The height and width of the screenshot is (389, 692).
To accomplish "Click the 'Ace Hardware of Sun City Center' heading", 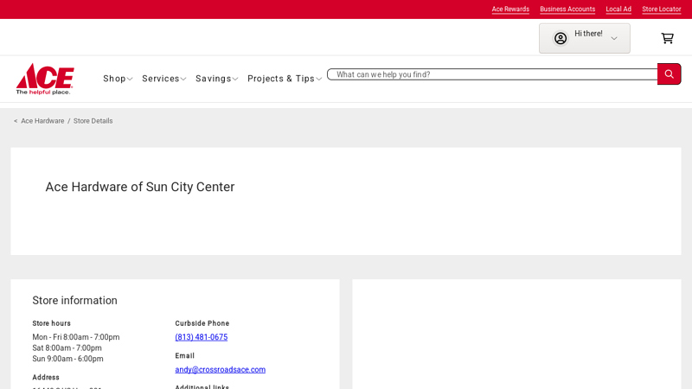I will tap(140, 187).
